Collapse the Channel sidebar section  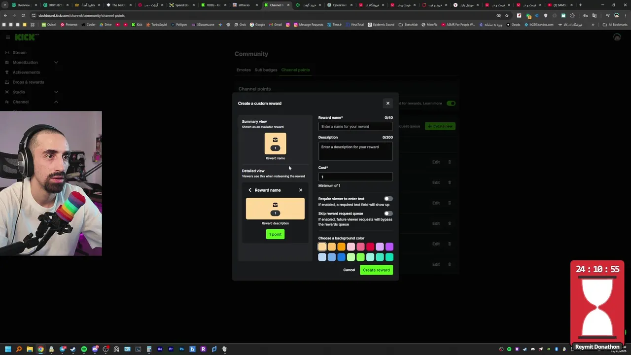(x=31, y=102)
